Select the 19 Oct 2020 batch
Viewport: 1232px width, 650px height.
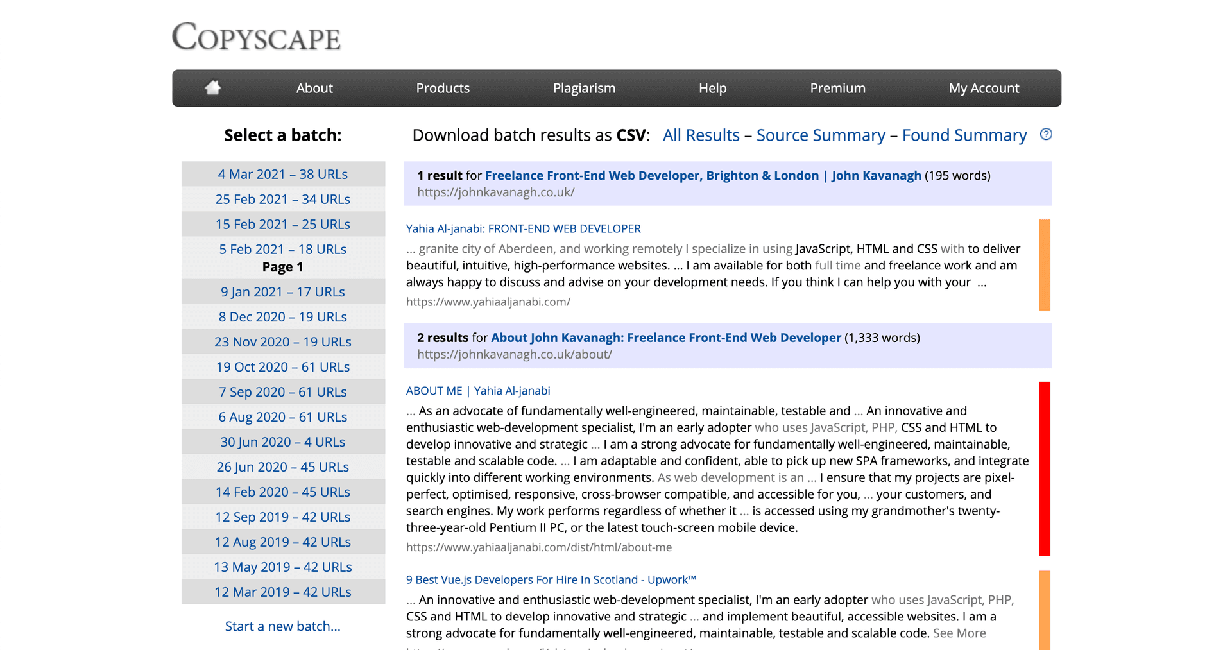coord(283,366)
